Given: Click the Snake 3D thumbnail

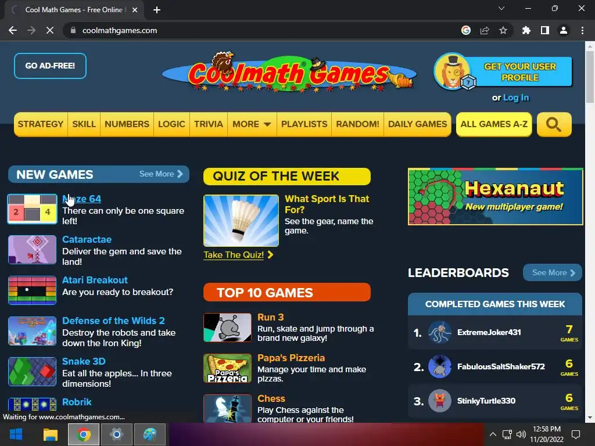Looking at the screenshot, I should 33,372.
